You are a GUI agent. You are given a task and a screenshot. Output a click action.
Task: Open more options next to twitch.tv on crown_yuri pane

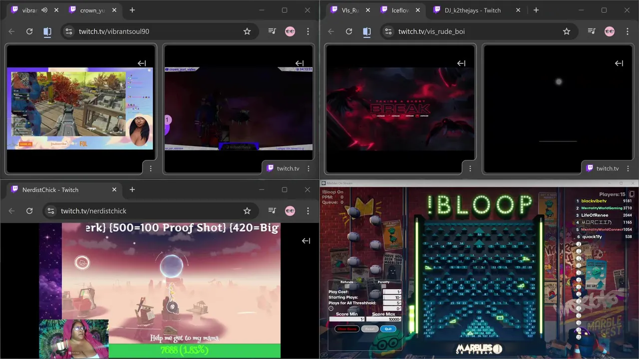[309, 169]
